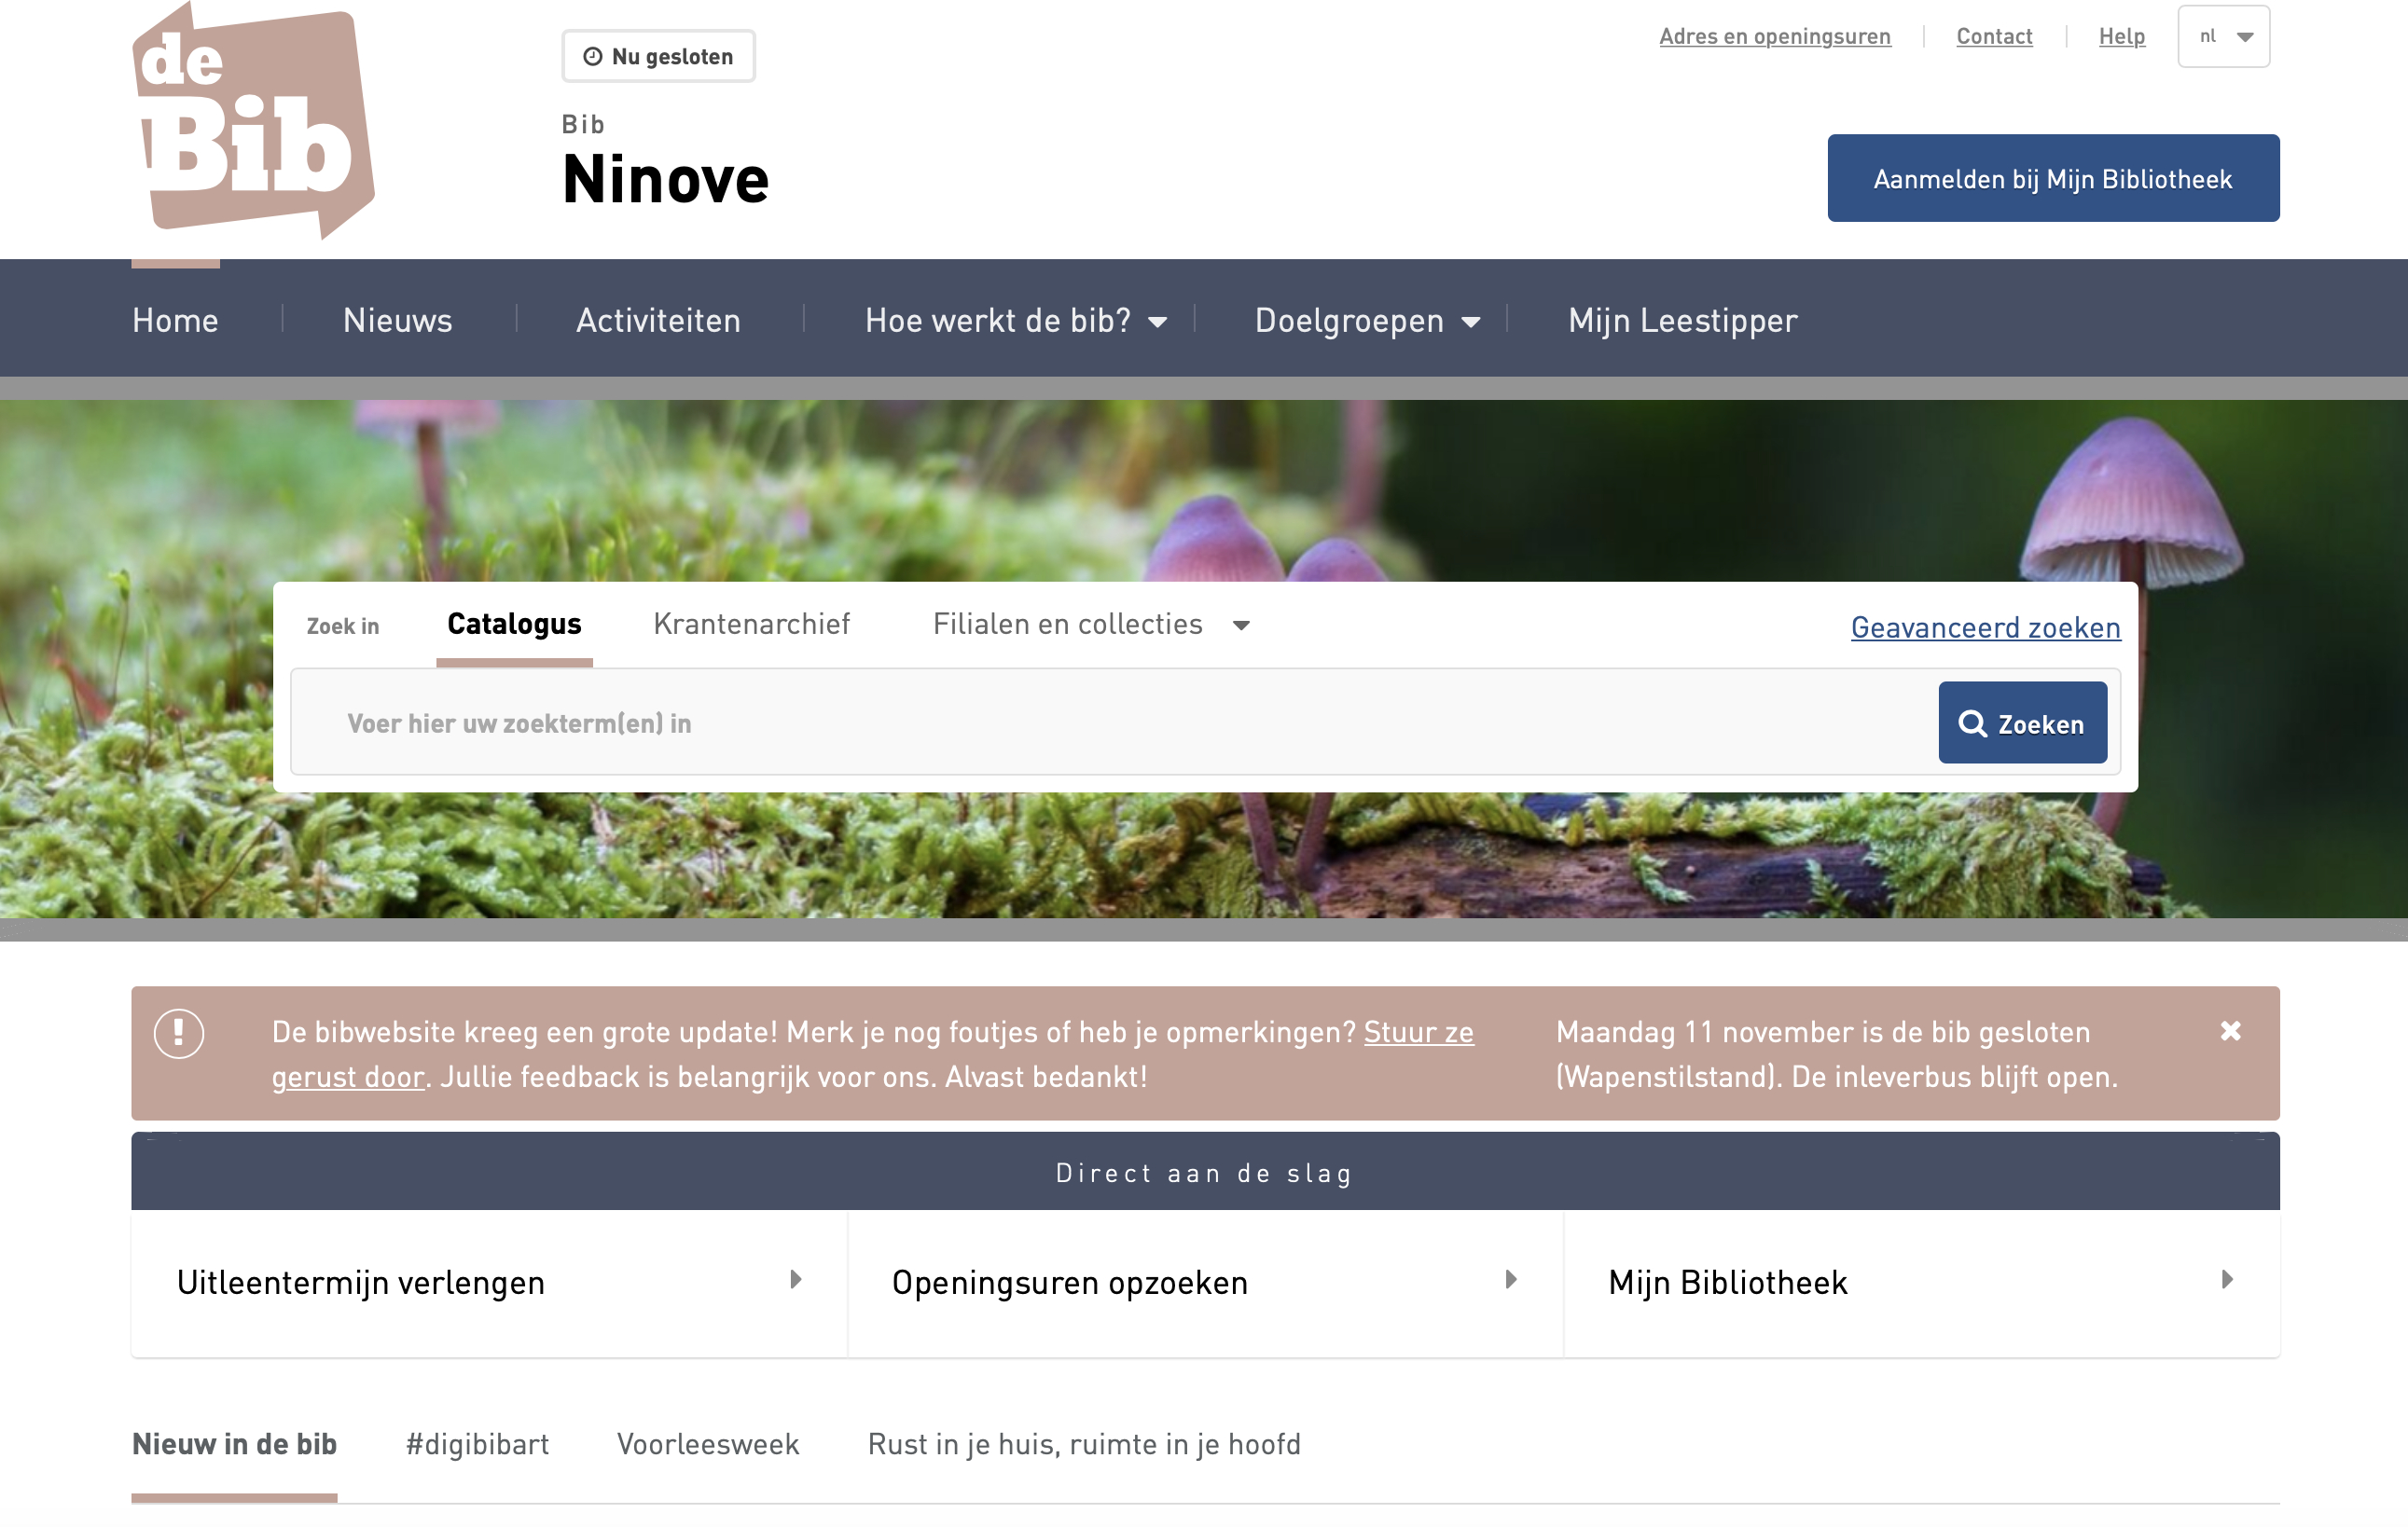The width and height of the screenshot is (2408, 1527).
Task: Switch to the Krantenarchief search tab
Action: 751,625
